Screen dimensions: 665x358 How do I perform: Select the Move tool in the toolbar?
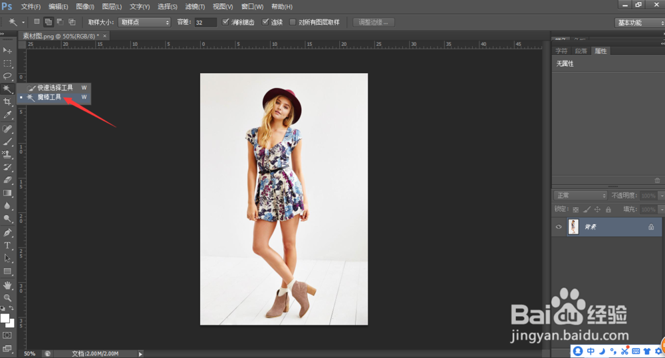click(x=7, y=51)
